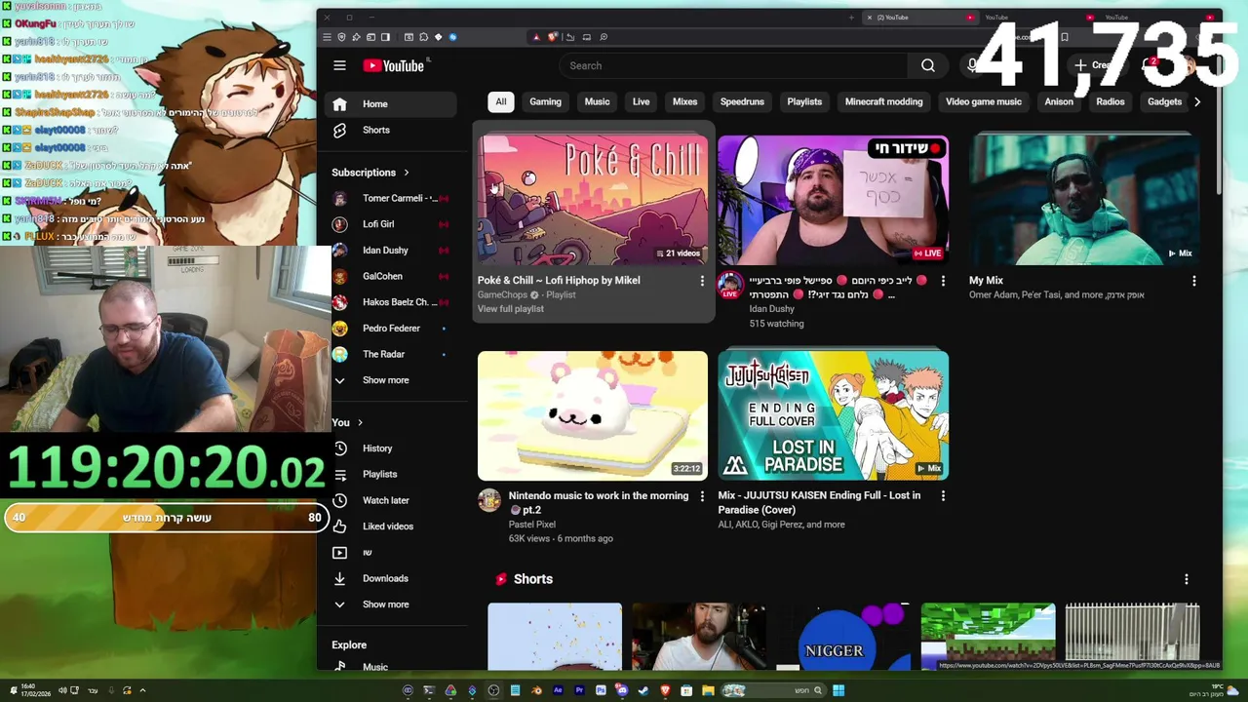Open the Lost in Paradise mix thumbnail
The width and height of the screenshot is (1248, 702).
point(833,415)
